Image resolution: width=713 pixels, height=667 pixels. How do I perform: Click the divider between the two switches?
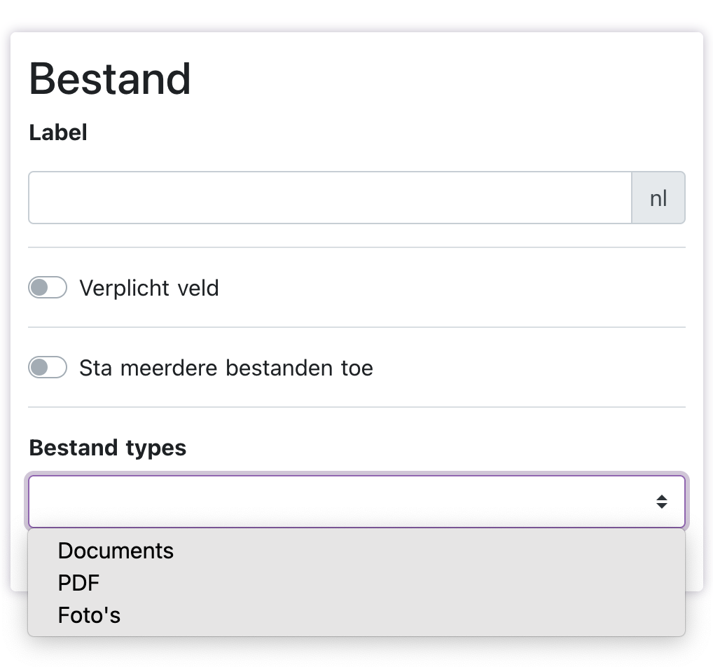(356, 327)
